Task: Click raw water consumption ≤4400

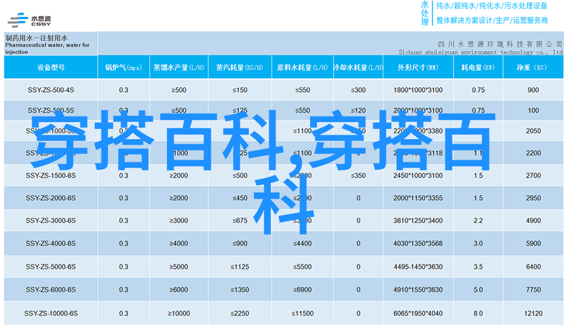Action: tap(302, 244)
